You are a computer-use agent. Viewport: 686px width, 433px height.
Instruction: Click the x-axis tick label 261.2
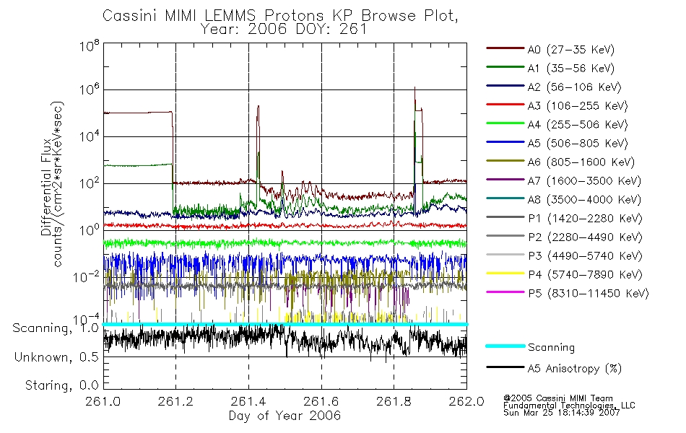(175, 401)
